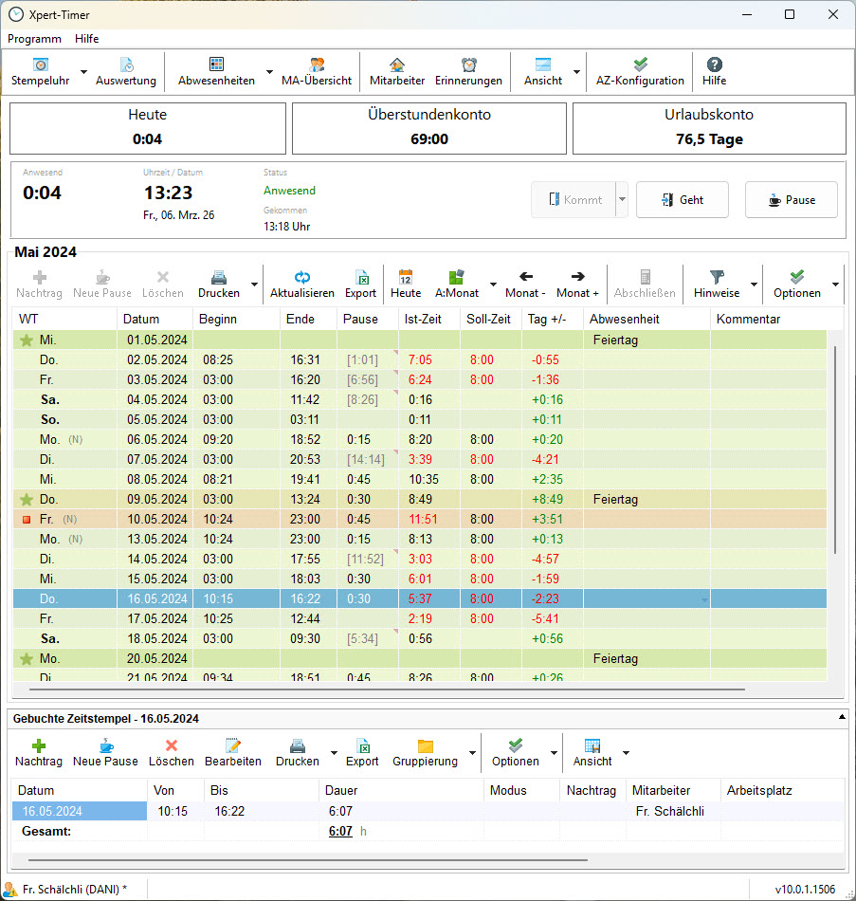The width and height of the screenshot is (856, 901).
Task: Click vertical scrollbar of month table
Action: (835, 450)
